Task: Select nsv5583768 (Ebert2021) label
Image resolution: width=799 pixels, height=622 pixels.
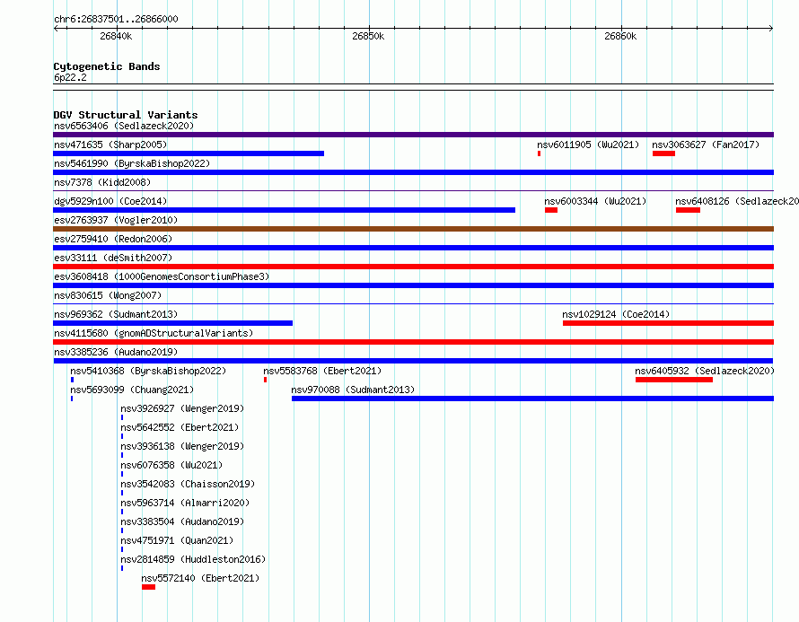Action: coord(322,371)
